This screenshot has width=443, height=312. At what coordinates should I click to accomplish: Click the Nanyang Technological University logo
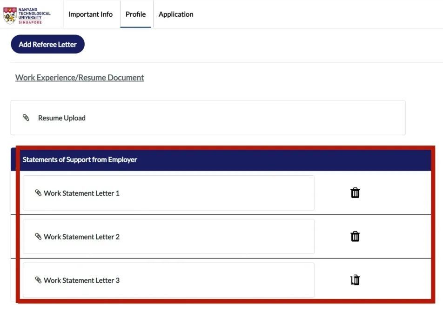click(x=27, y=15)
